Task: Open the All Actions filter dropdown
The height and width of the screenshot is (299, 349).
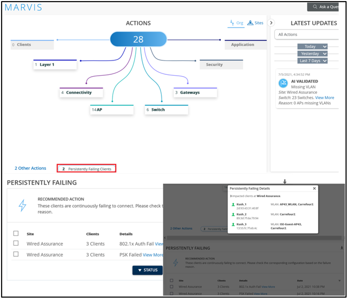Action: click(x=306, y=34)
